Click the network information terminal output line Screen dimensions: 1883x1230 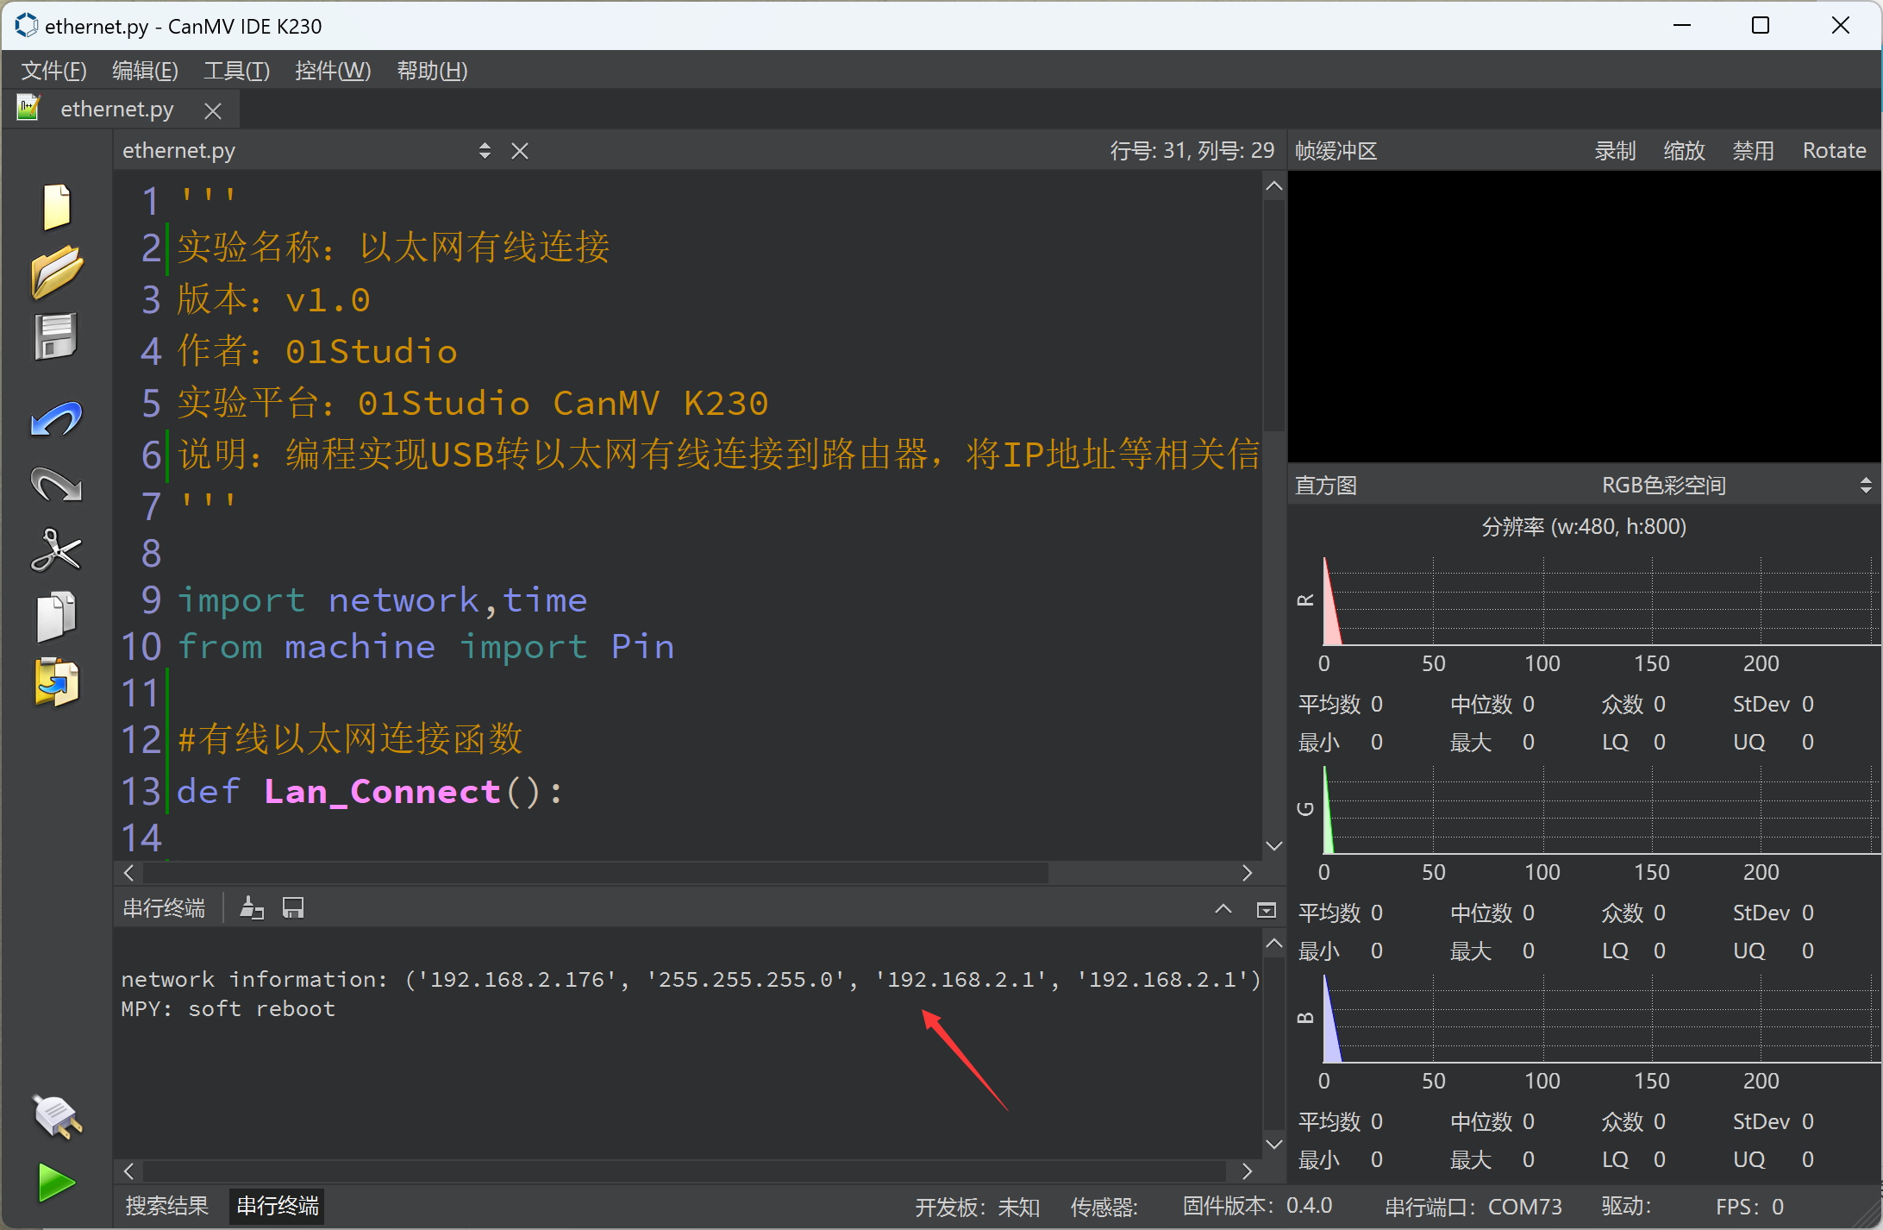coord(691,980)
